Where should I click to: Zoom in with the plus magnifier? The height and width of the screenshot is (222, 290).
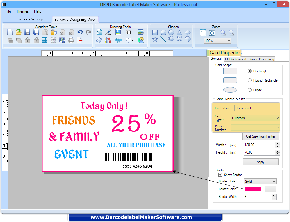pos(223,33)
